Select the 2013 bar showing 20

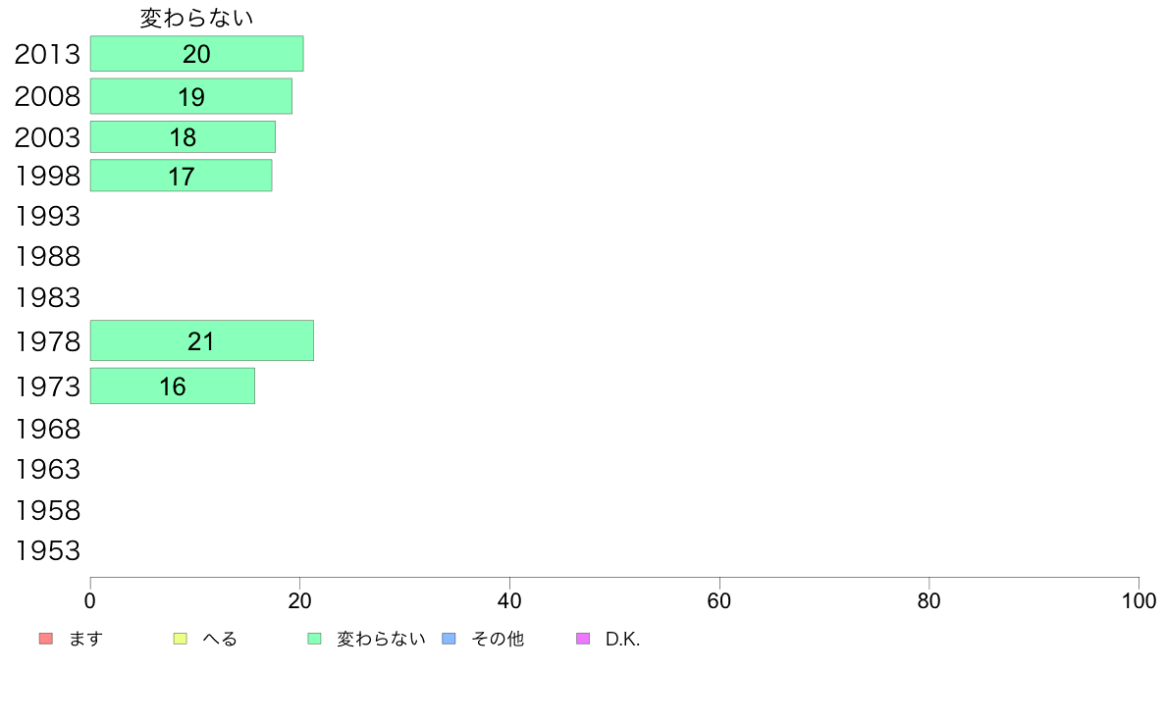tap(197, 54)
